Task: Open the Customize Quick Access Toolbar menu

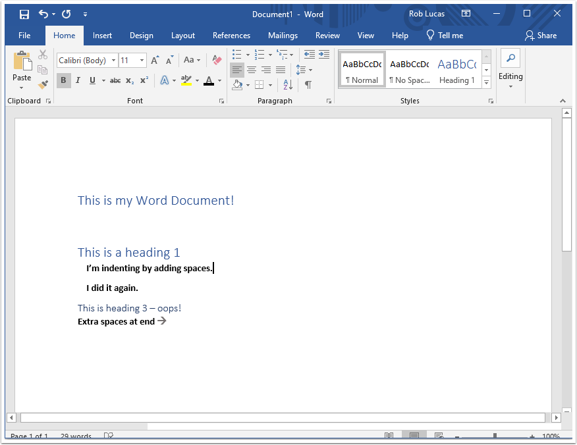Action: point(85,14)
